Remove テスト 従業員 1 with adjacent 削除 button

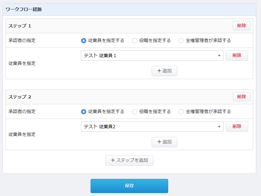click(237, 56)
